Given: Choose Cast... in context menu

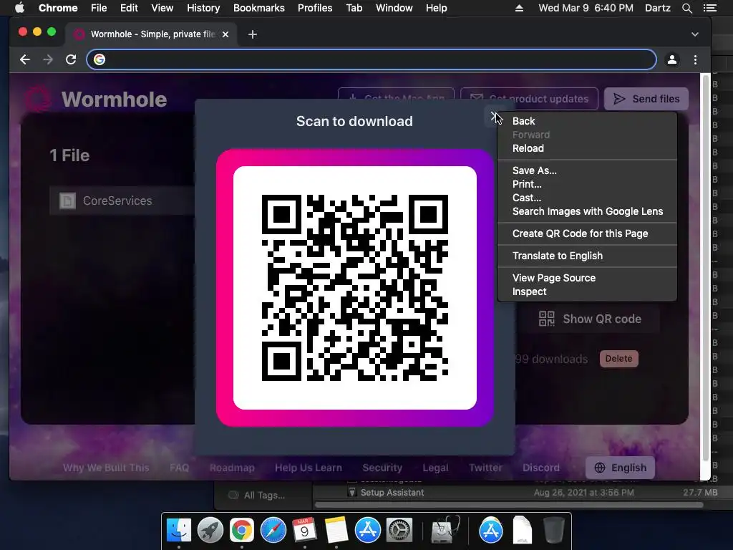Looking at the screenshot, I should coord(526,198).
